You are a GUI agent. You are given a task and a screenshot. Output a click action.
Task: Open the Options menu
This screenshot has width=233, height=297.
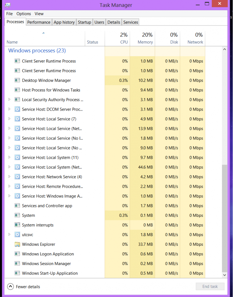coord(24,14)
